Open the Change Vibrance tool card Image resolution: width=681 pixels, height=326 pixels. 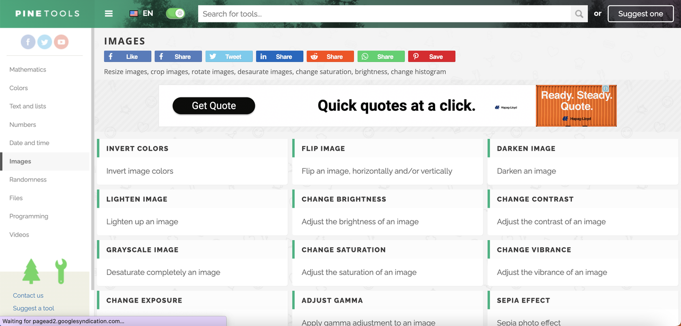[583, 263]
